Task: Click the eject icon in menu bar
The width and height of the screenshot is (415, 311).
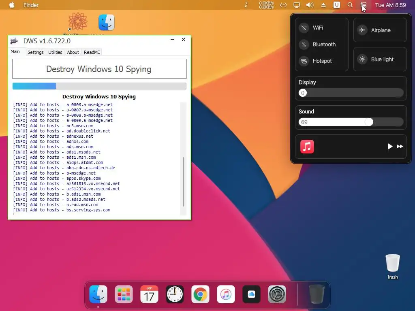Action: (x=323, y=5)
